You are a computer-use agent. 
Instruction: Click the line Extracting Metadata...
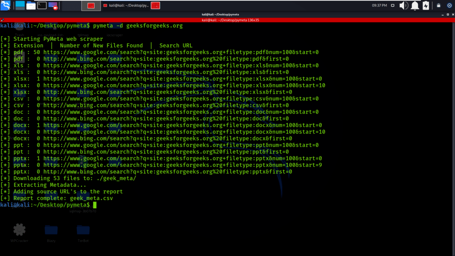point(50,185)
